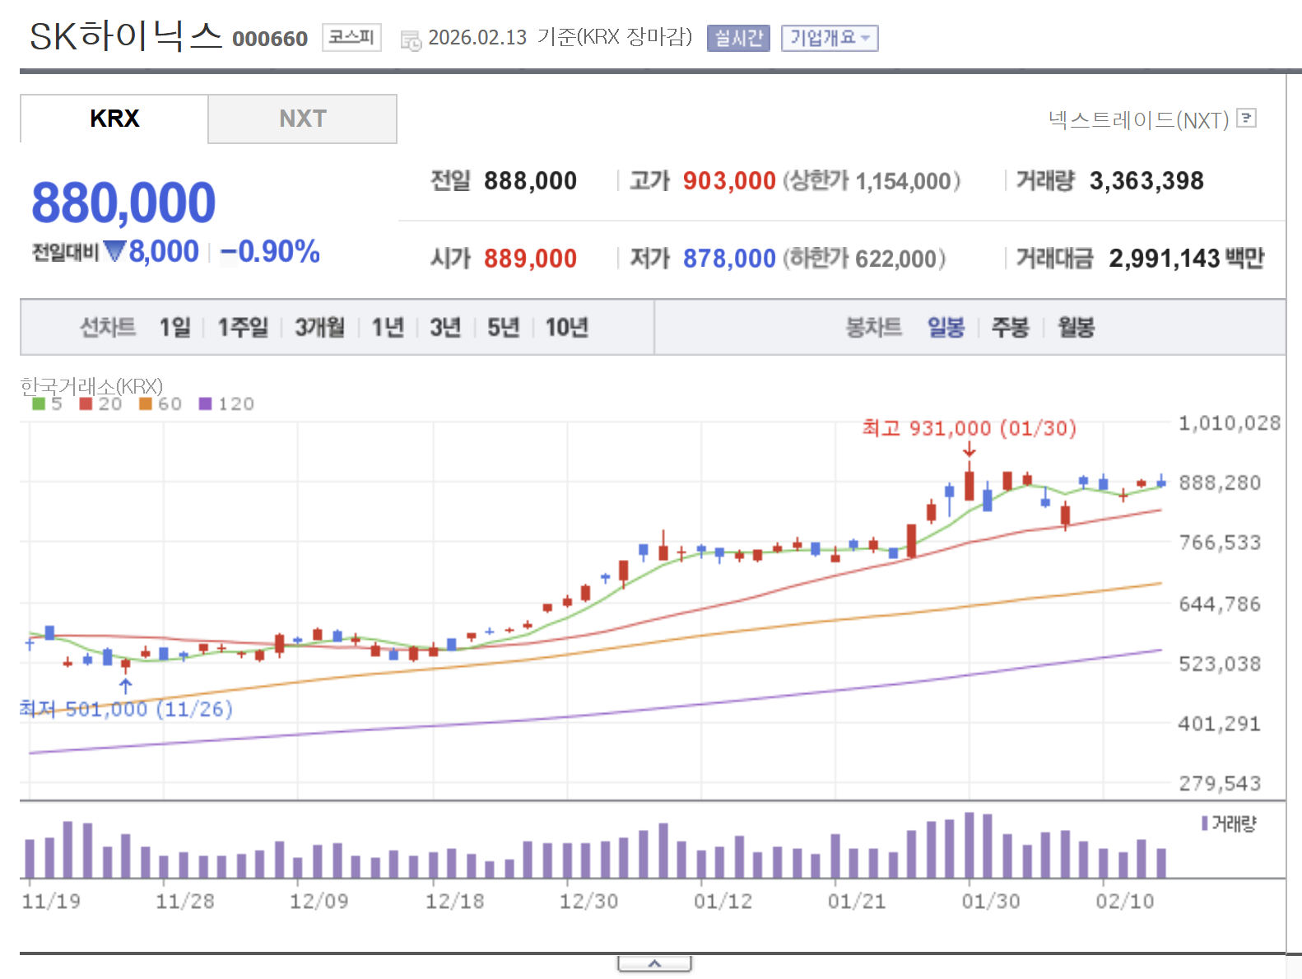Click the change rate -0.90%
The width and height of the screenshot is (1302, 979).
270,251
